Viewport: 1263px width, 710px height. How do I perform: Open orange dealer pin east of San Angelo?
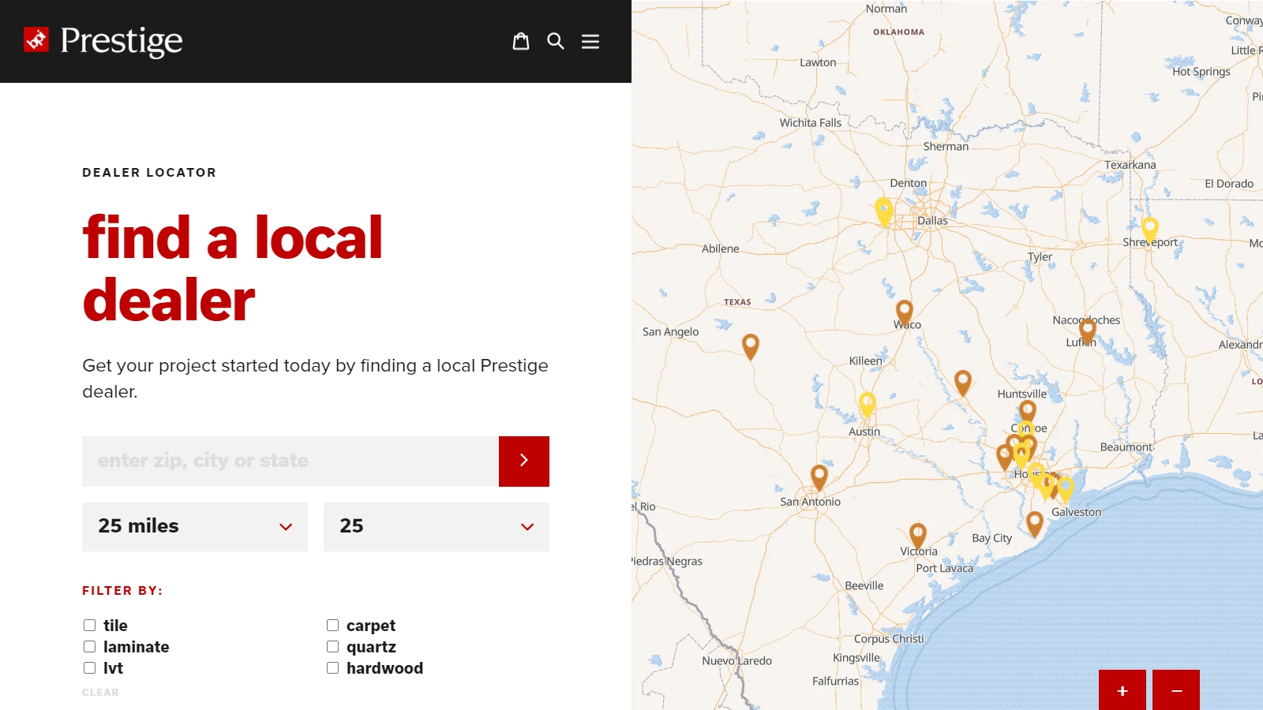click(751, 346)
